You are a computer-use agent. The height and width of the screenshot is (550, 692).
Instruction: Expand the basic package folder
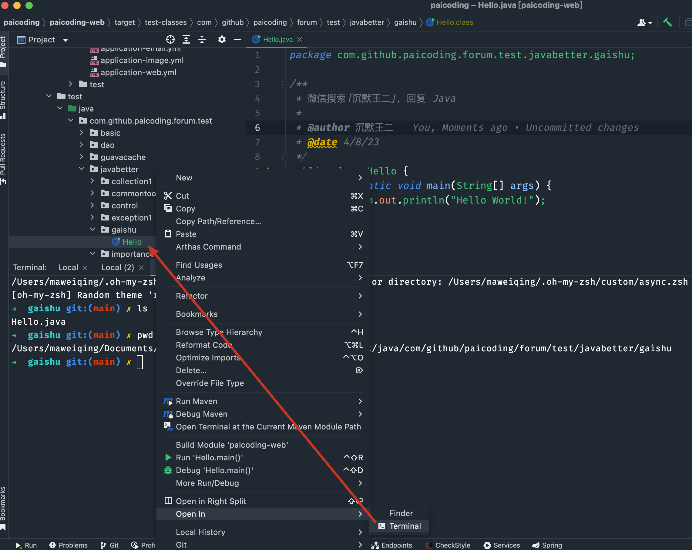pyautogui.click(x=82, y=133)
